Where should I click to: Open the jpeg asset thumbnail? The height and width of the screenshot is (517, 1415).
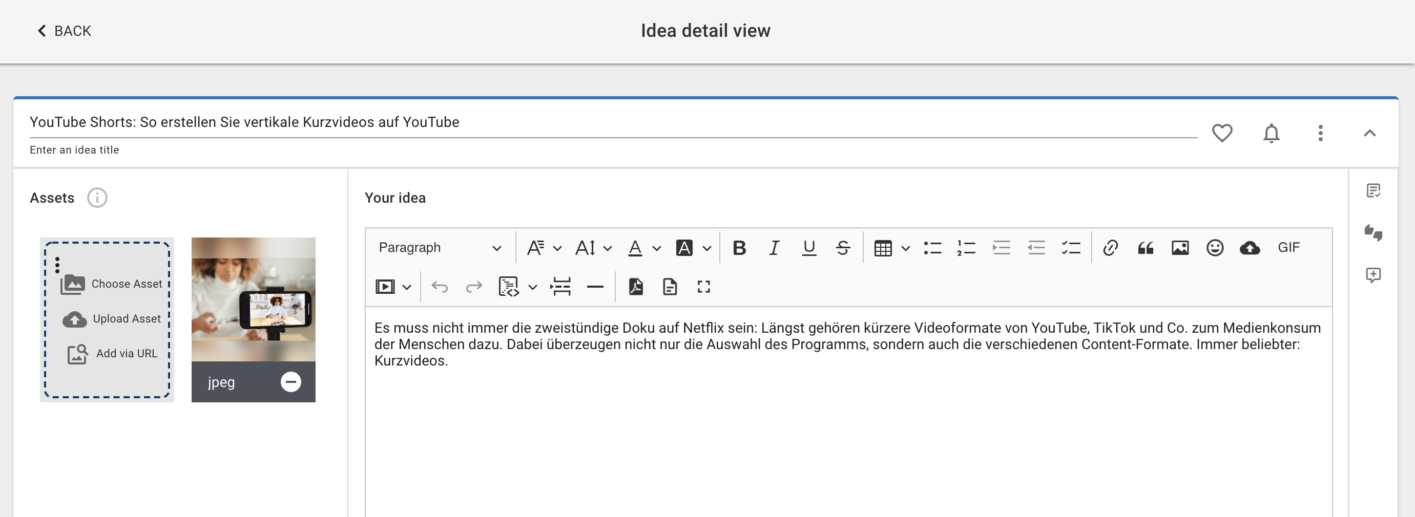(x=253, y=299)
